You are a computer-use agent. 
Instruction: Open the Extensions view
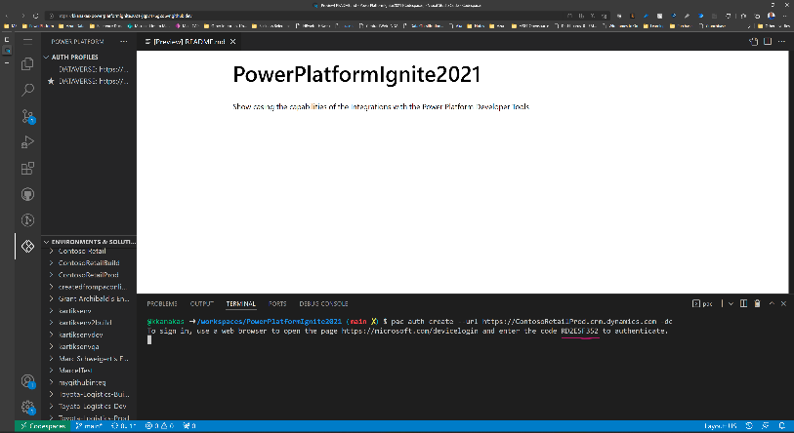[28, 168]
